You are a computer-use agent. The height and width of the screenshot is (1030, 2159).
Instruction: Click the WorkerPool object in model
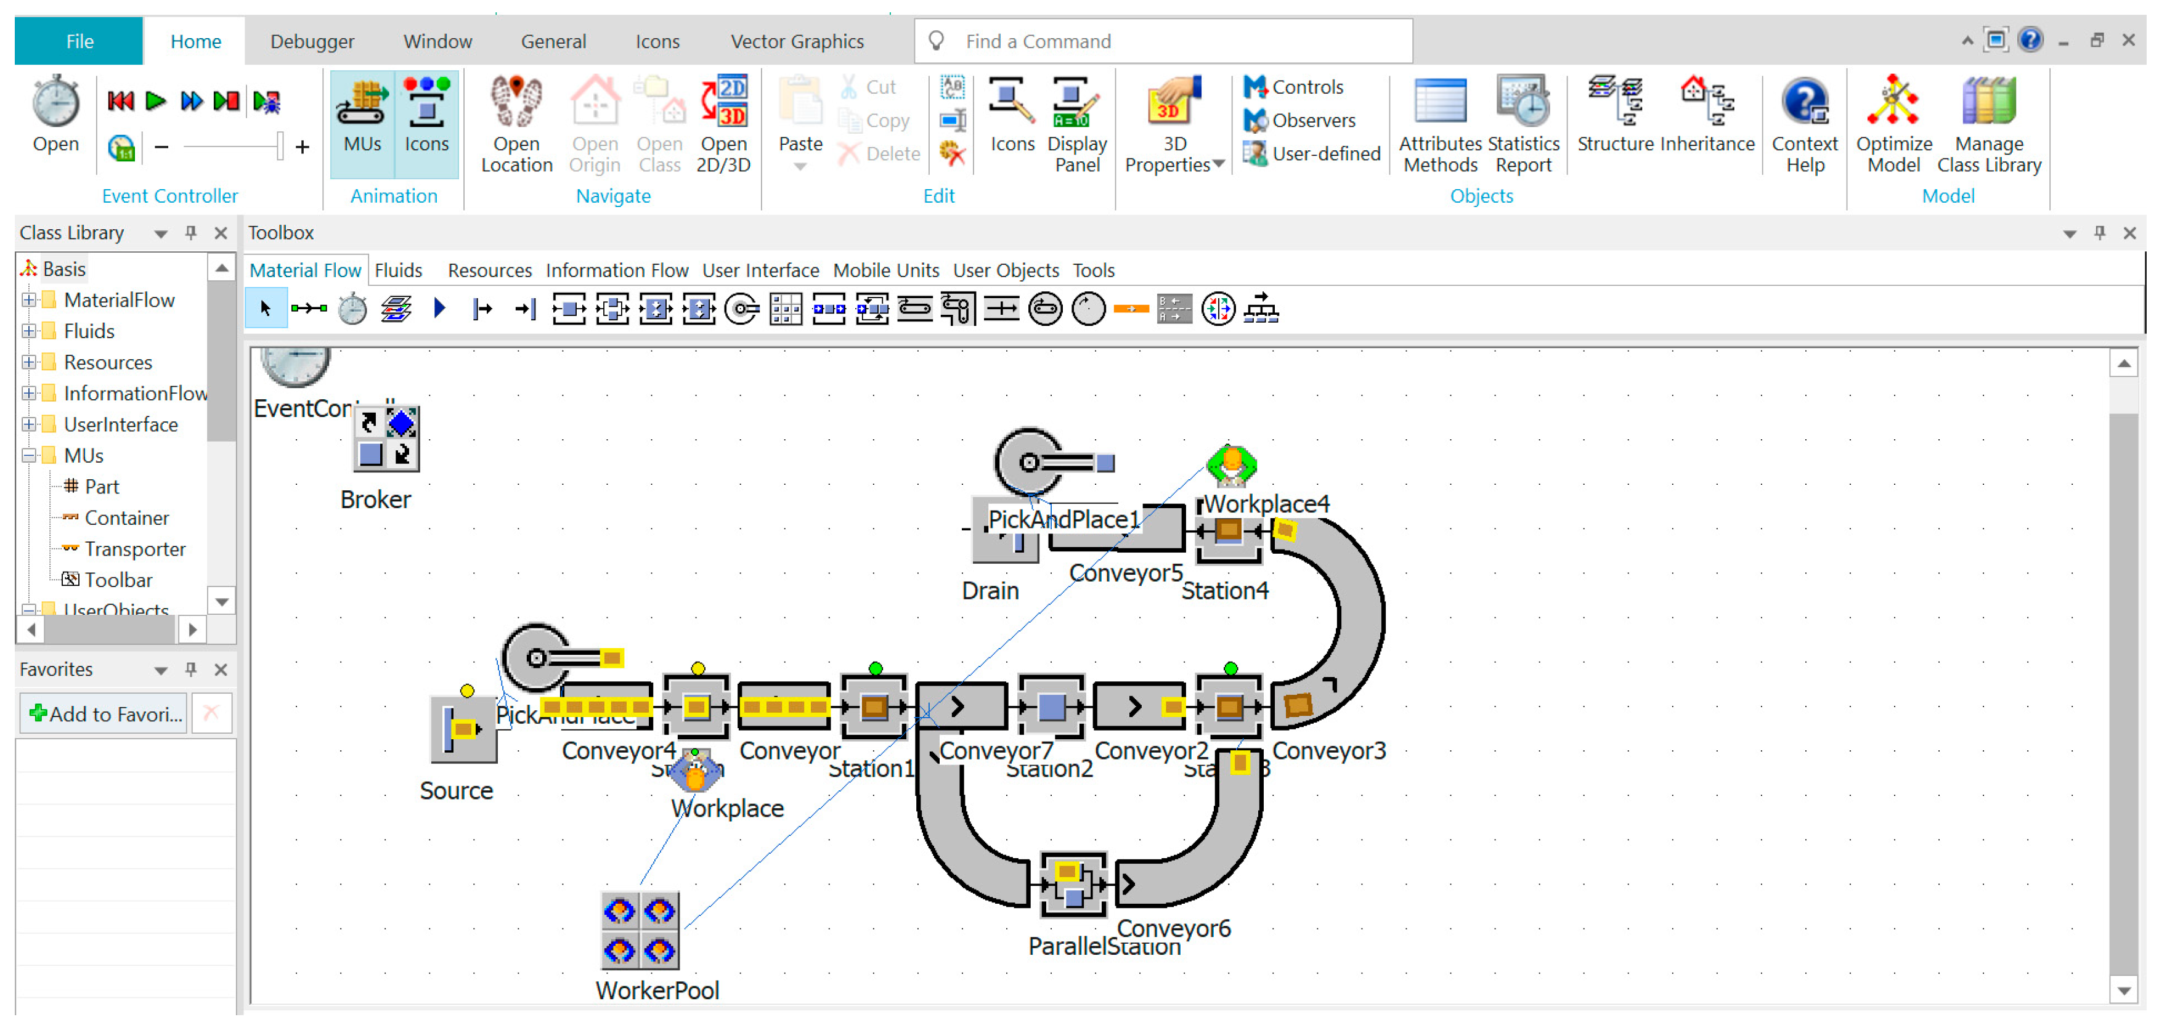(640, 930)
